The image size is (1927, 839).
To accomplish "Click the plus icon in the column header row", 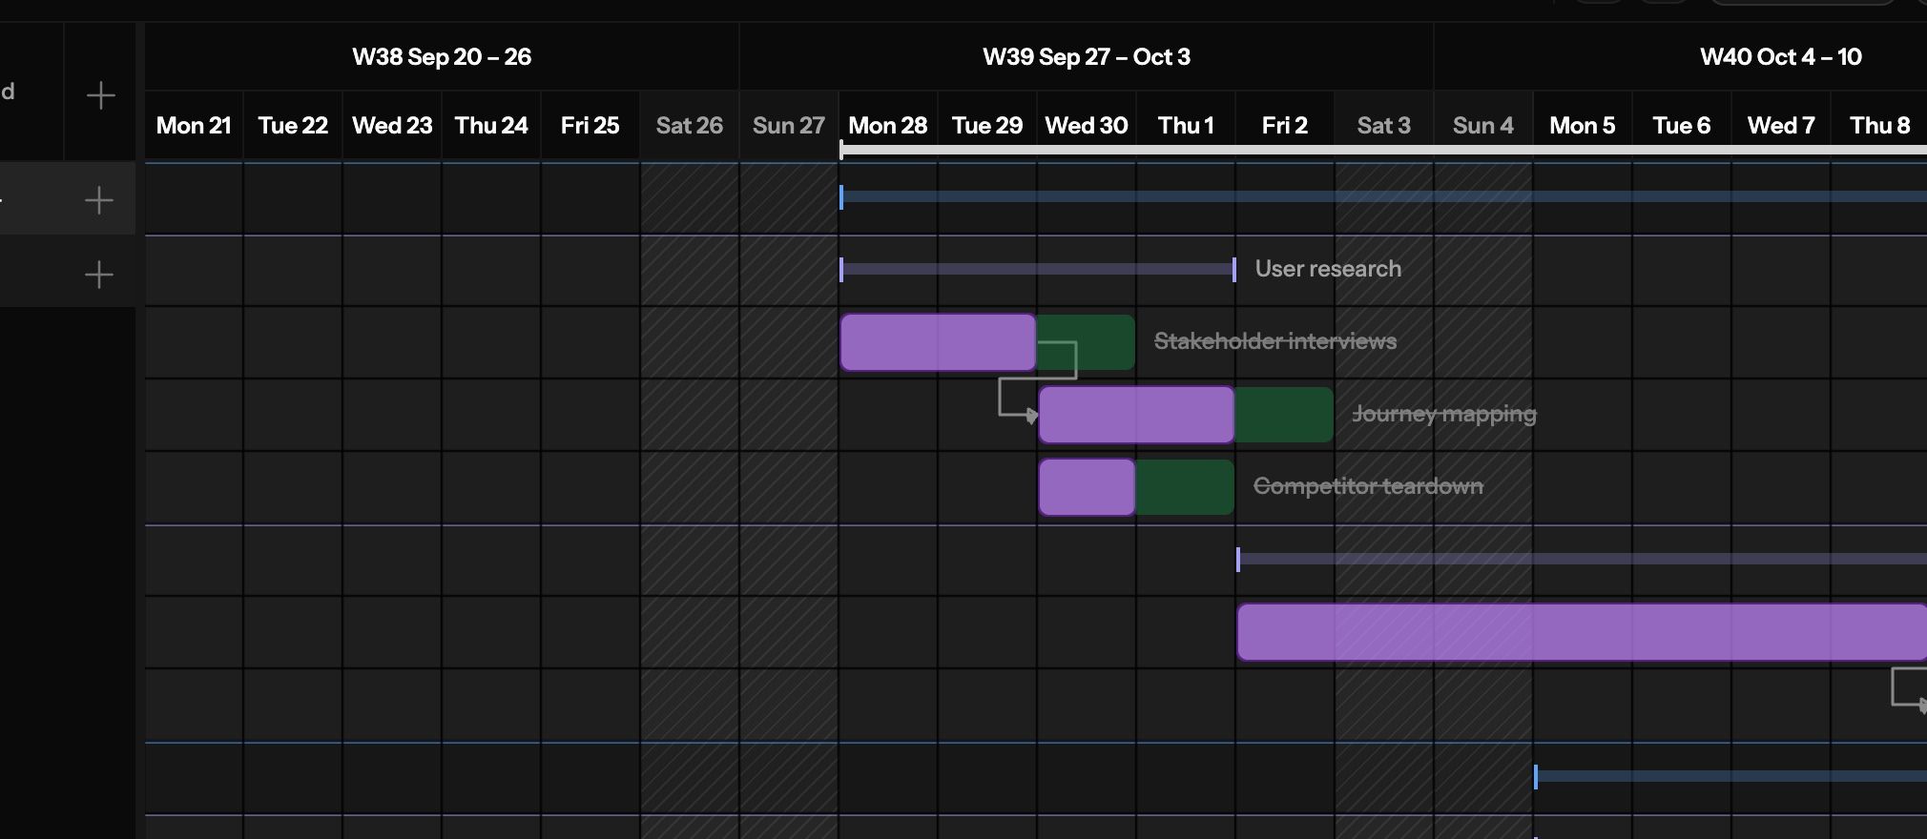I will [100, 95].
